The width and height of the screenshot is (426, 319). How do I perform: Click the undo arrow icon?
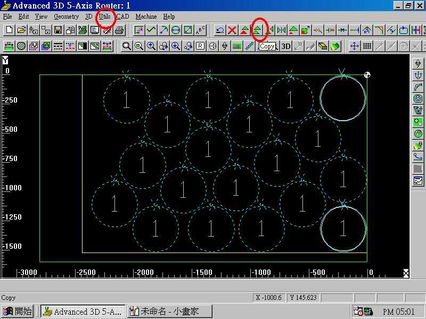(x=219, y=30)
